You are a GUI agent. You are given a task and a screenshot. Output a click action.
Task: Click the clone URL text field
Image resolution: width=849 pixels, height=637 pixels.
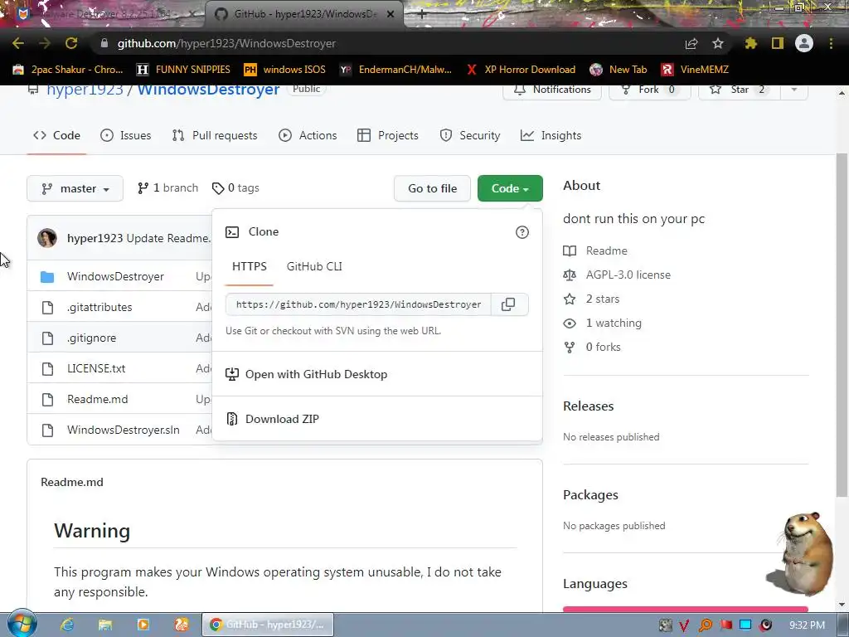coord(358,304)
